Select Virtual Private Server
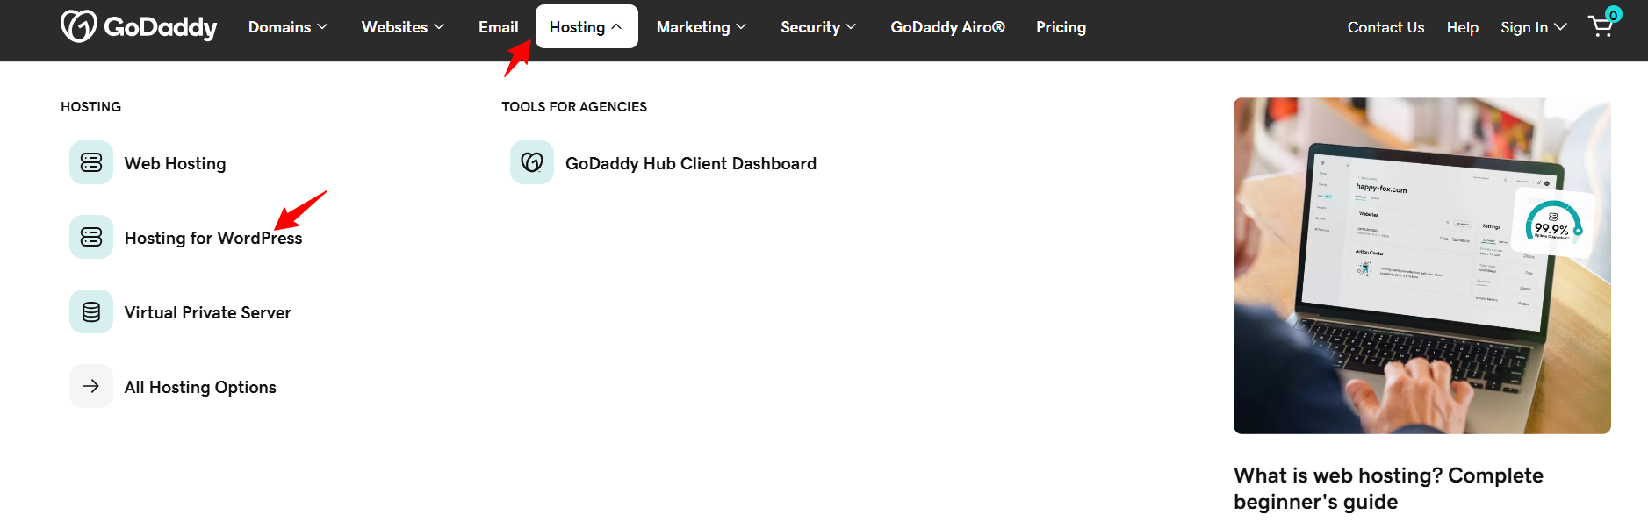The width and height of the screenshot is (1648, 529). click(x=208, y=312)
